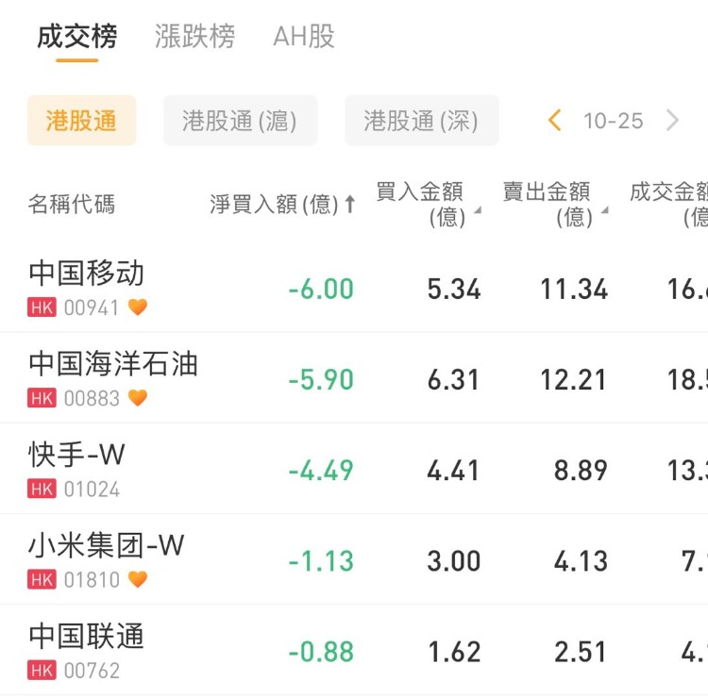Click the orange heart beside 中国移动 code
Image resolution: width=708 pixels, height=698 pixels.
138,307
